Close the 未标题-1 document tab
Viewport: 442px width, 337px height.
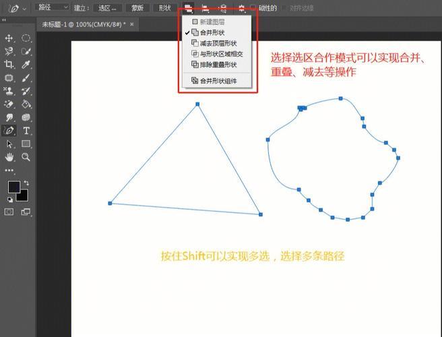[131, 24]
